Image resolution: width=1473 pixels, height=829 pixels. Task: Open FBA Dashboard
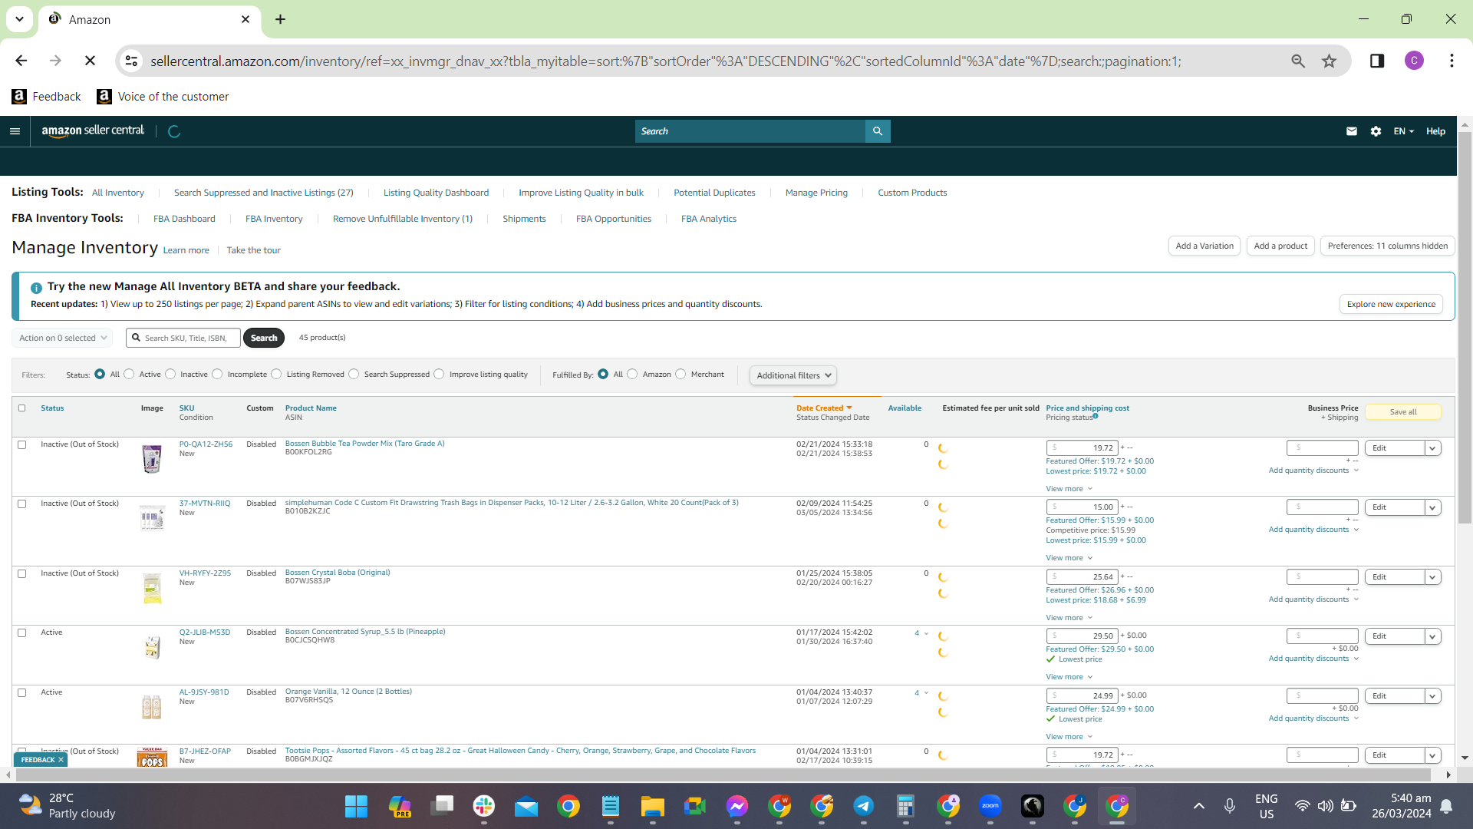click(x=184, y=219)
